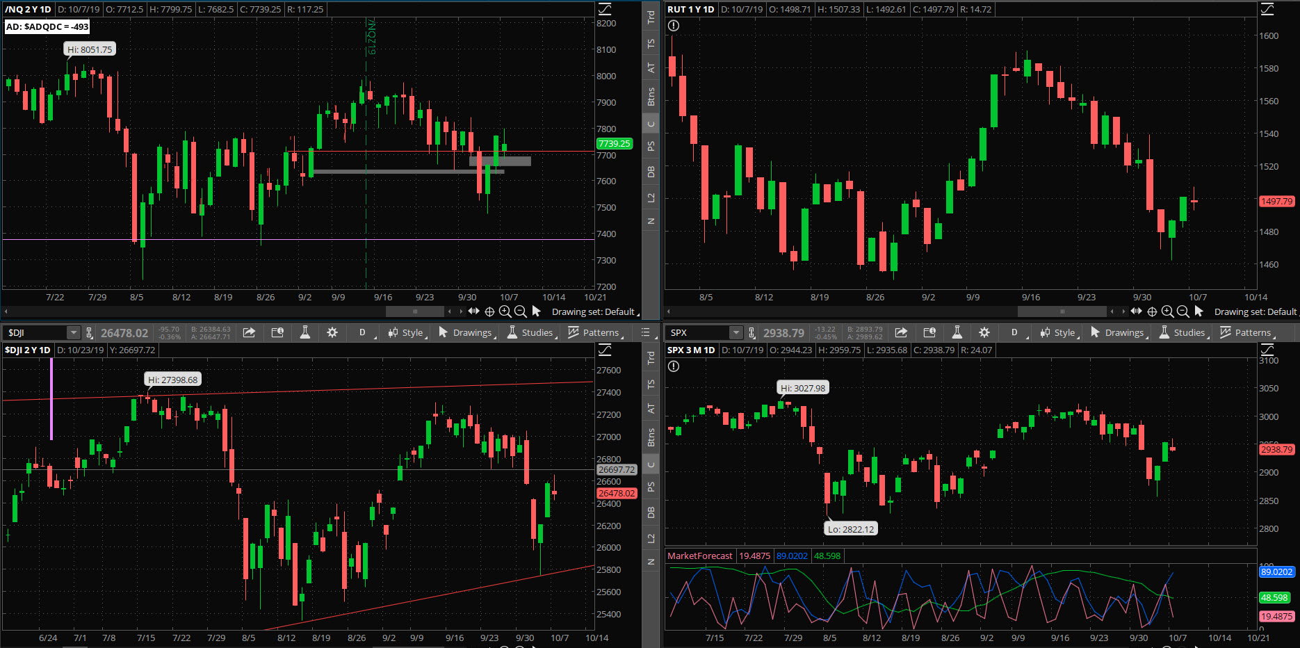Open the Style menu on the $DJI toolbar
1300x648 pixels.
click(406, 332)
